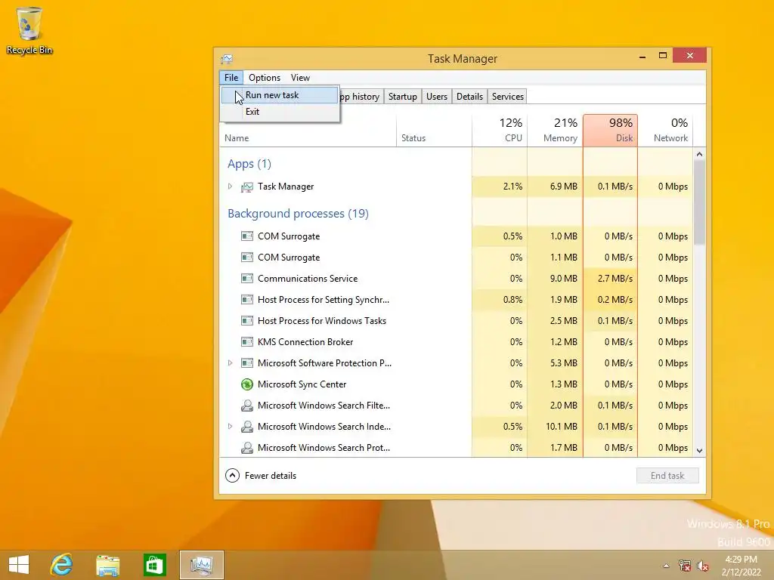Choose Exit from File menu

pos(280,112)
